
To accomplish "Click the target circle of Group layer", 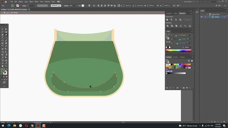I will (224, 17).
